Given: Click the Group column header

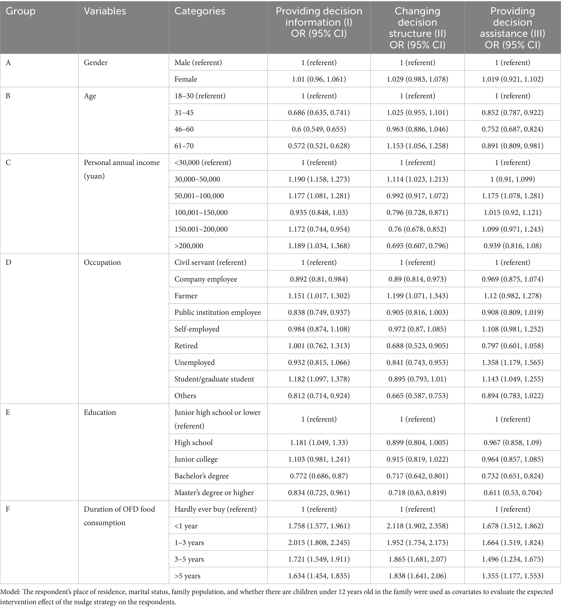Looking at the screenshot, I should [21, 11].
